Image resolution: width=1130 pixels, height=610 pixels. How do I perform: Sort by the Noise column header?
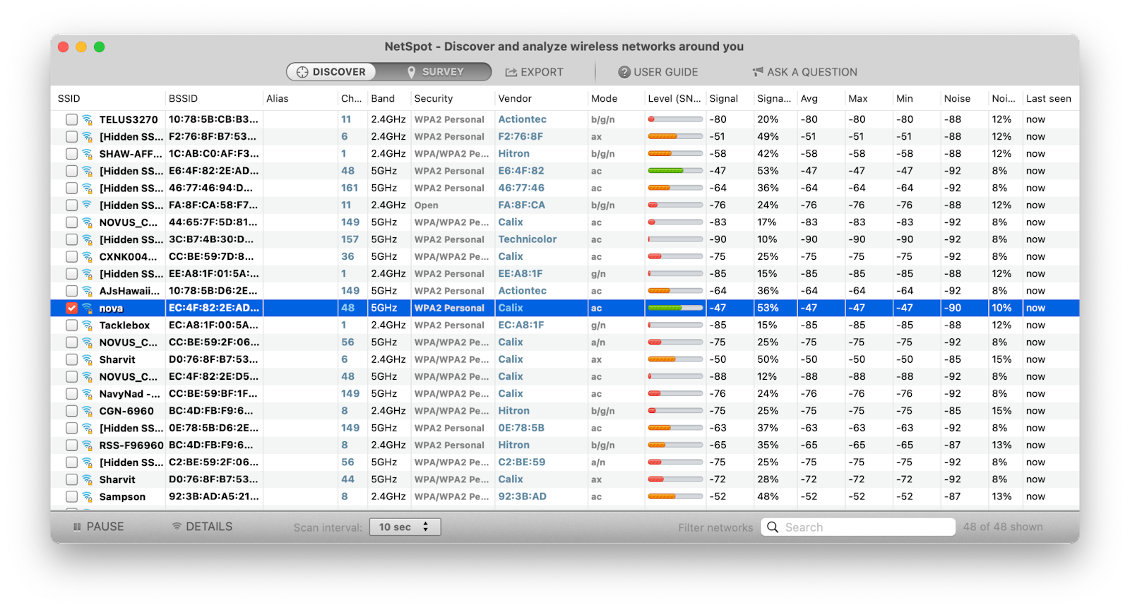click(x=957, y=99)
